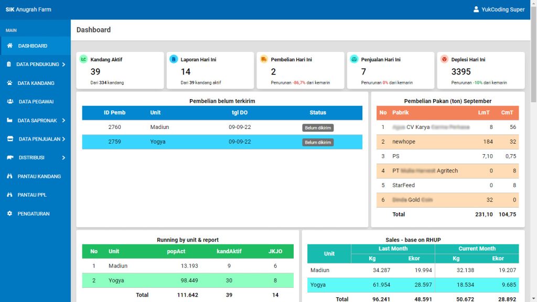Click the Pantau Kandang binoculars icon

[x=9, y=177]
